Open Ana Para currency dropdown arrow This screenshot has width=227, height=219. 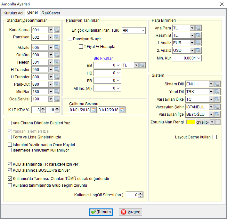coord(192,28)
